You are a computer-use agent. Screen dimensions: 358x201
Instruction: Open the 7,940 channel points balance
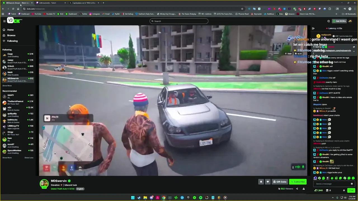(318, 190)
